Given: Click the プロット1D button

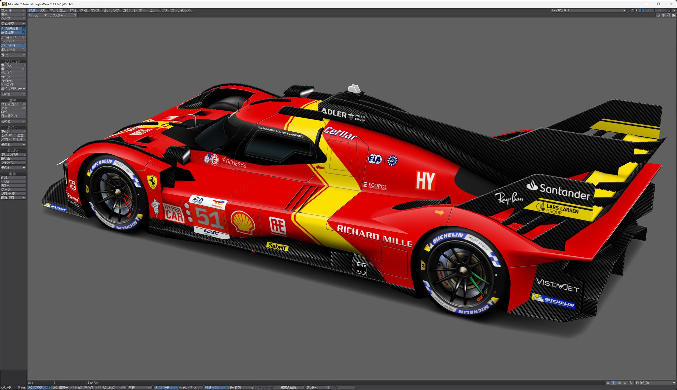Looking at the screenshot, I should 13,193.
